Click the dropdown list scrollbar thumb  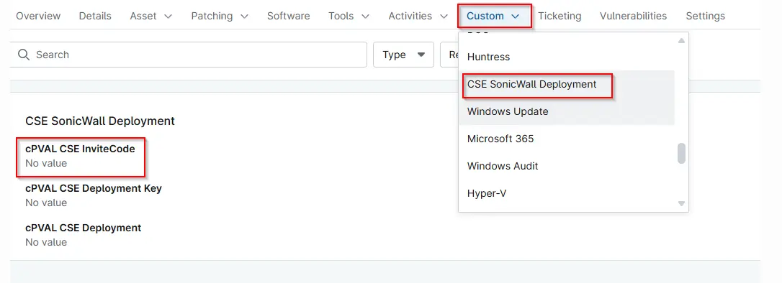pos(681,153)
